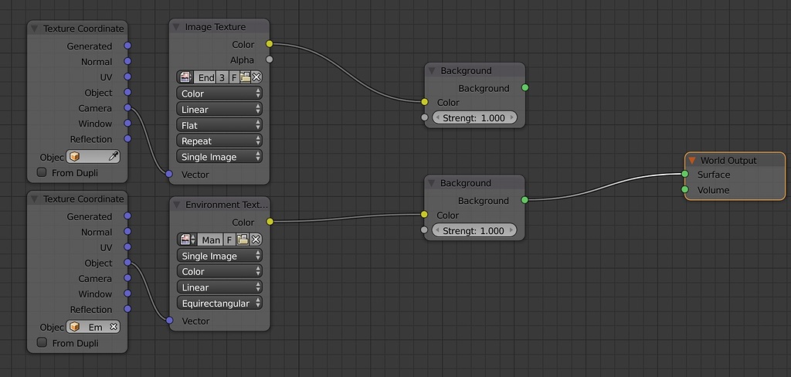Enable From Dupli in lower Texture Coordinate
Screen dimensions: 791x377
pos(42,343)
